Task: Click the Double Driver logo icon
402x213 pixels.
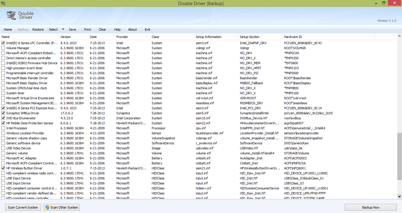Action: pyautogui.click(x=11, y=16)
